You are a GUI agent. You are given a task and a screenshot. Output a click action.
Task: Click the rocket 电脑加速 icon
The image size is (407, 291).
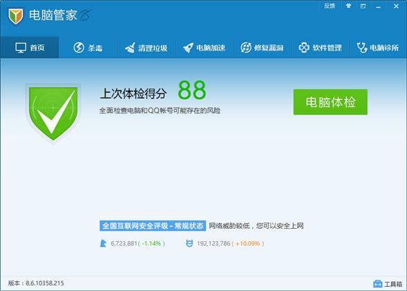click(x=188, y=48)
